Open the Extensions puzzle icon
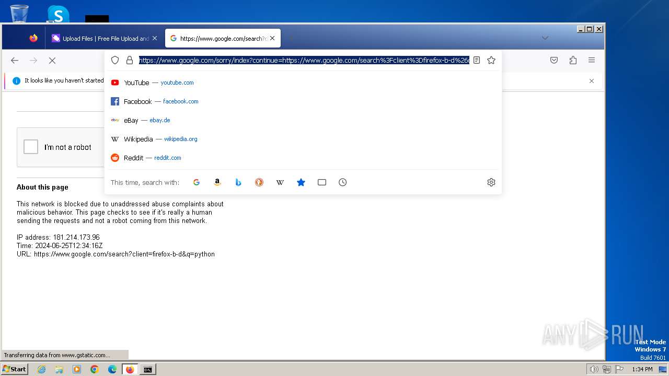 pos(573,61)
